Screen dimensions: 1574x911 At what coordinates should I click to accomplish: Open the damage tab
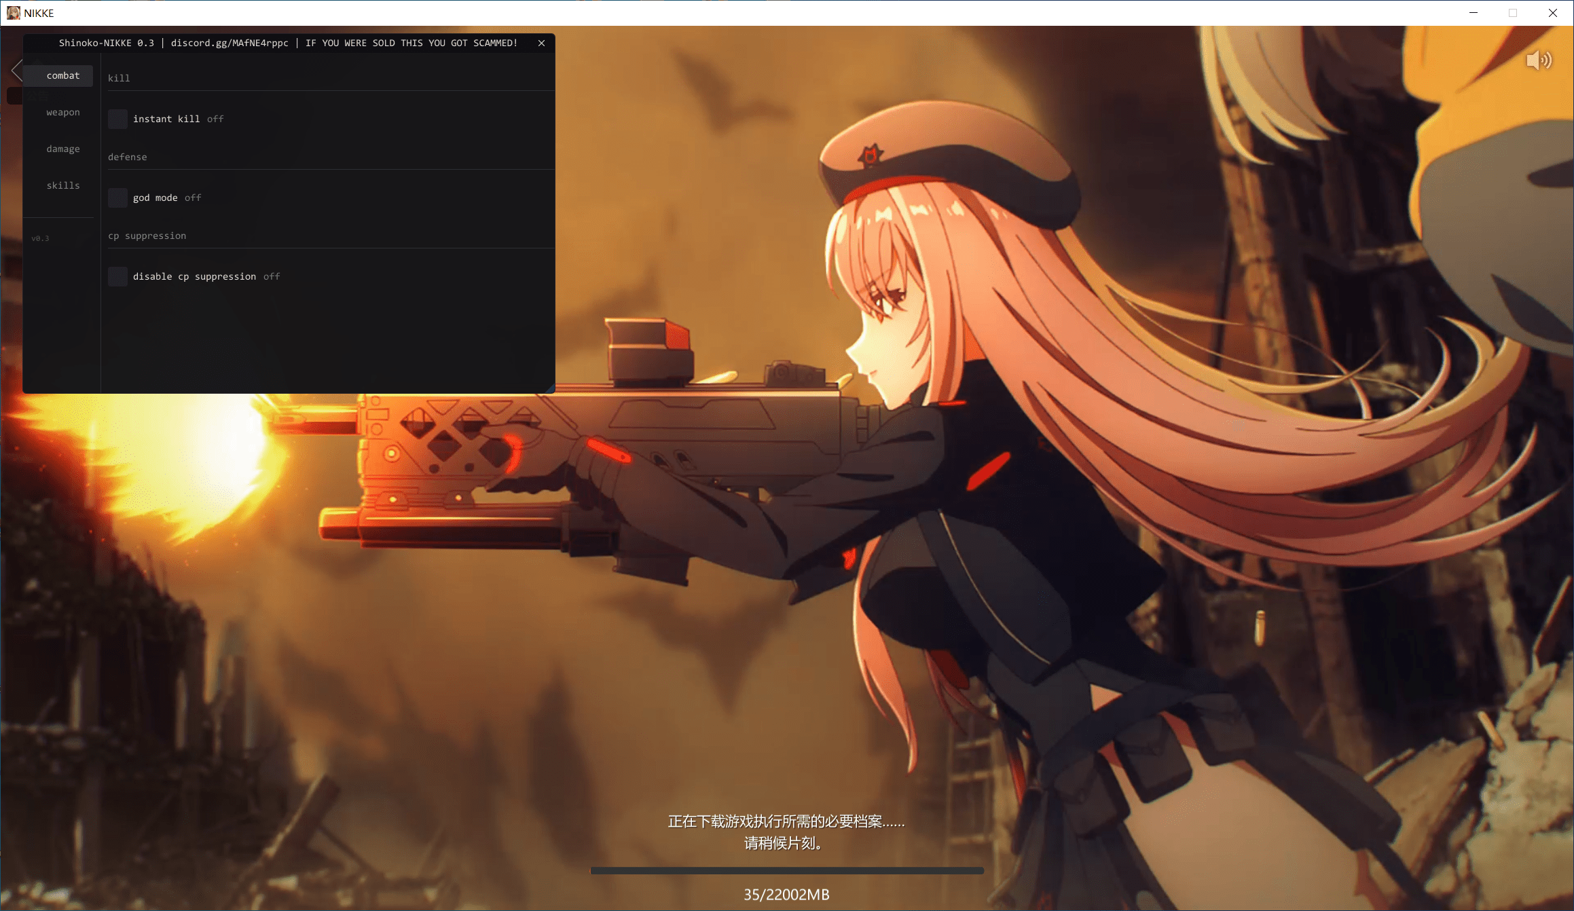pyautogui.click(x=62, y=149)
